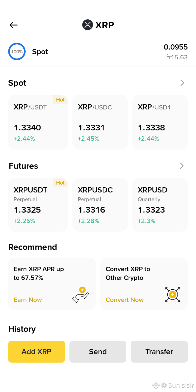Open the XRP/USD1 spot pair card
Viewport: 196px width, 392px height.
[160, 122]
